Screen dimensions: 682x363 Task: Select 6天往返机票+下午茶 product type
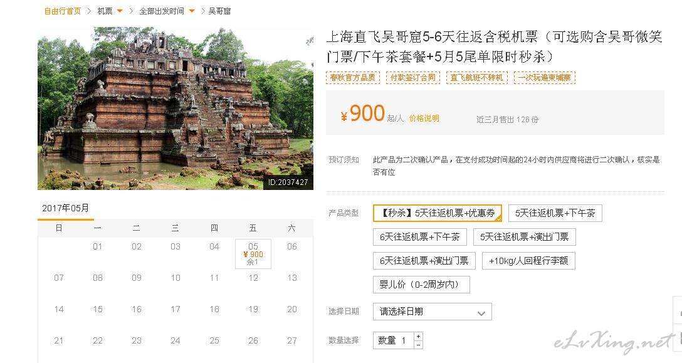pos(420,237)
